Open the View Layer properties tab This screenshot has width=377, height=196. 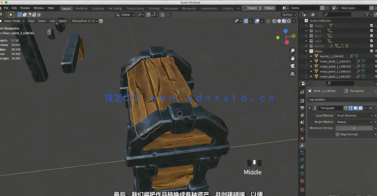tap(302, 115)
